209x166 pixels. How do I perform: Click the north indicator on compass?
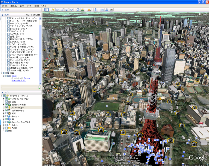(x=200, y=14)
